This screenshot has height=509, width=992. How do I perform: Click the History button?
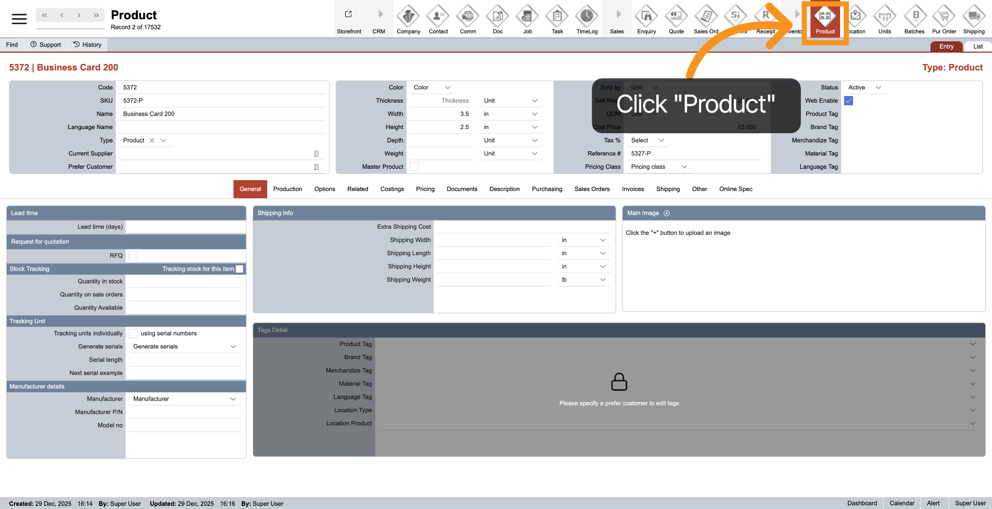tap(87, 45)
